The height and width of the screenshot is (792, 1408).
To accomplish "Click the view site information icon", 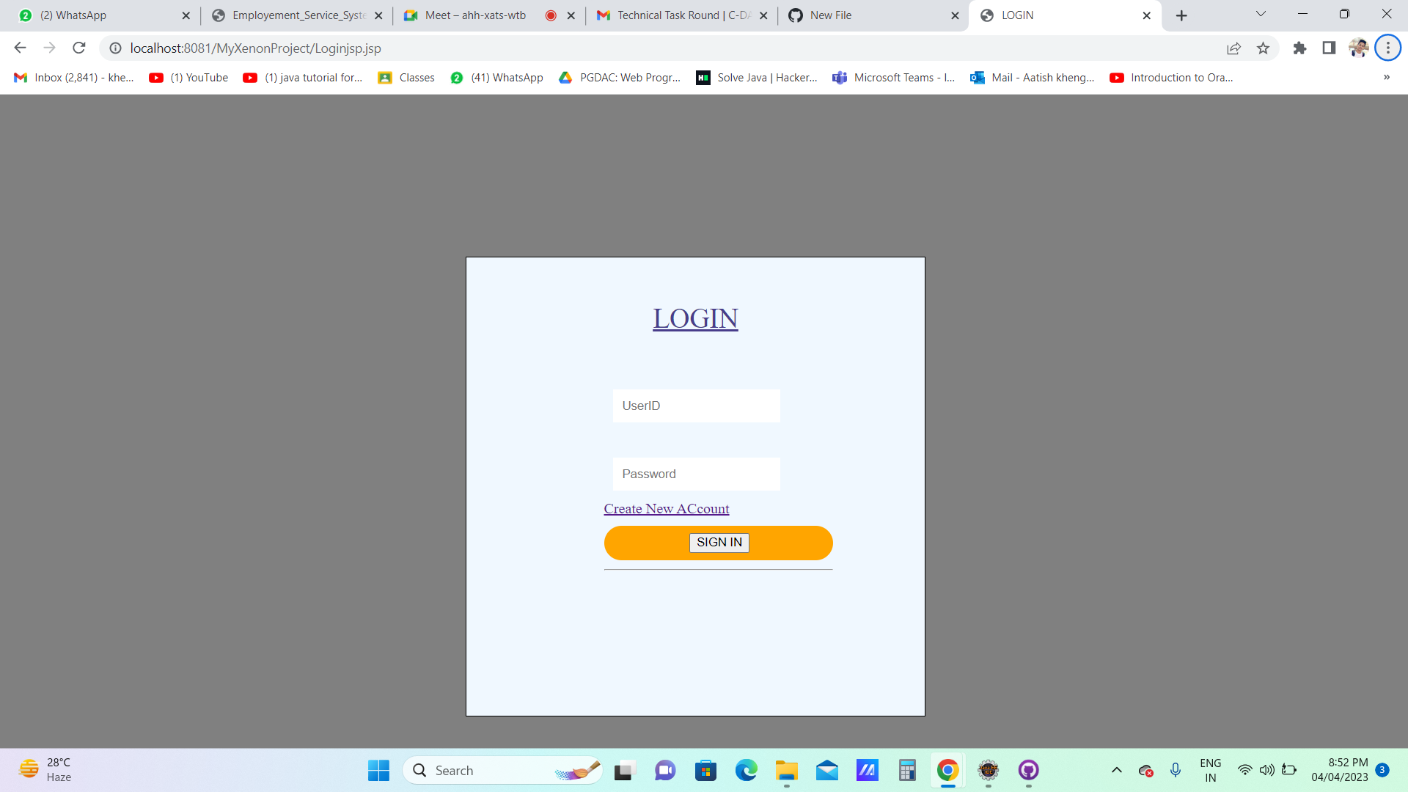I will 115,48.
